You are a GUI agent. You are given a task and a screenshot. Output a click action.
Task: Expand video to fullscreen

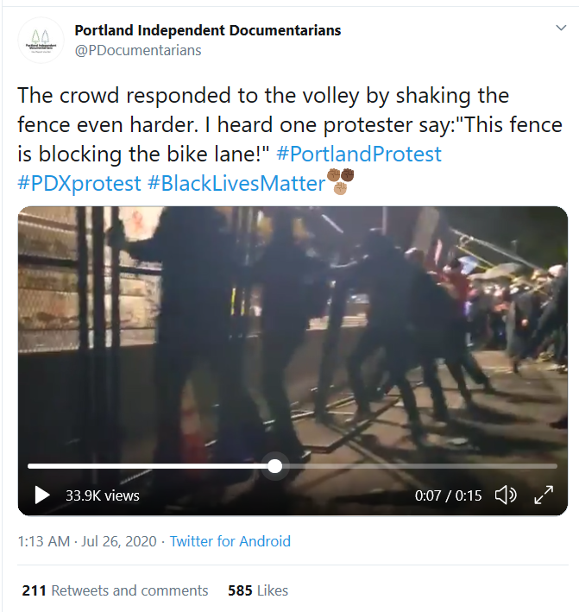click(544, 495)
